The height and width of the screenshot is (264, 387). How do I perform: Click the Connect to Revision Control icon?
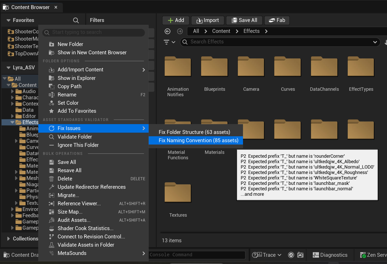51,237
